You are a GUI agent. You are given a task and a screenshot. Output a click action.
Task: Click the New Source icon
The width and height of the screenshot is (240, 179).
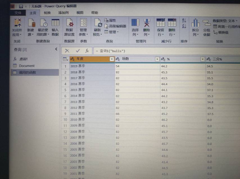[31, 23]
